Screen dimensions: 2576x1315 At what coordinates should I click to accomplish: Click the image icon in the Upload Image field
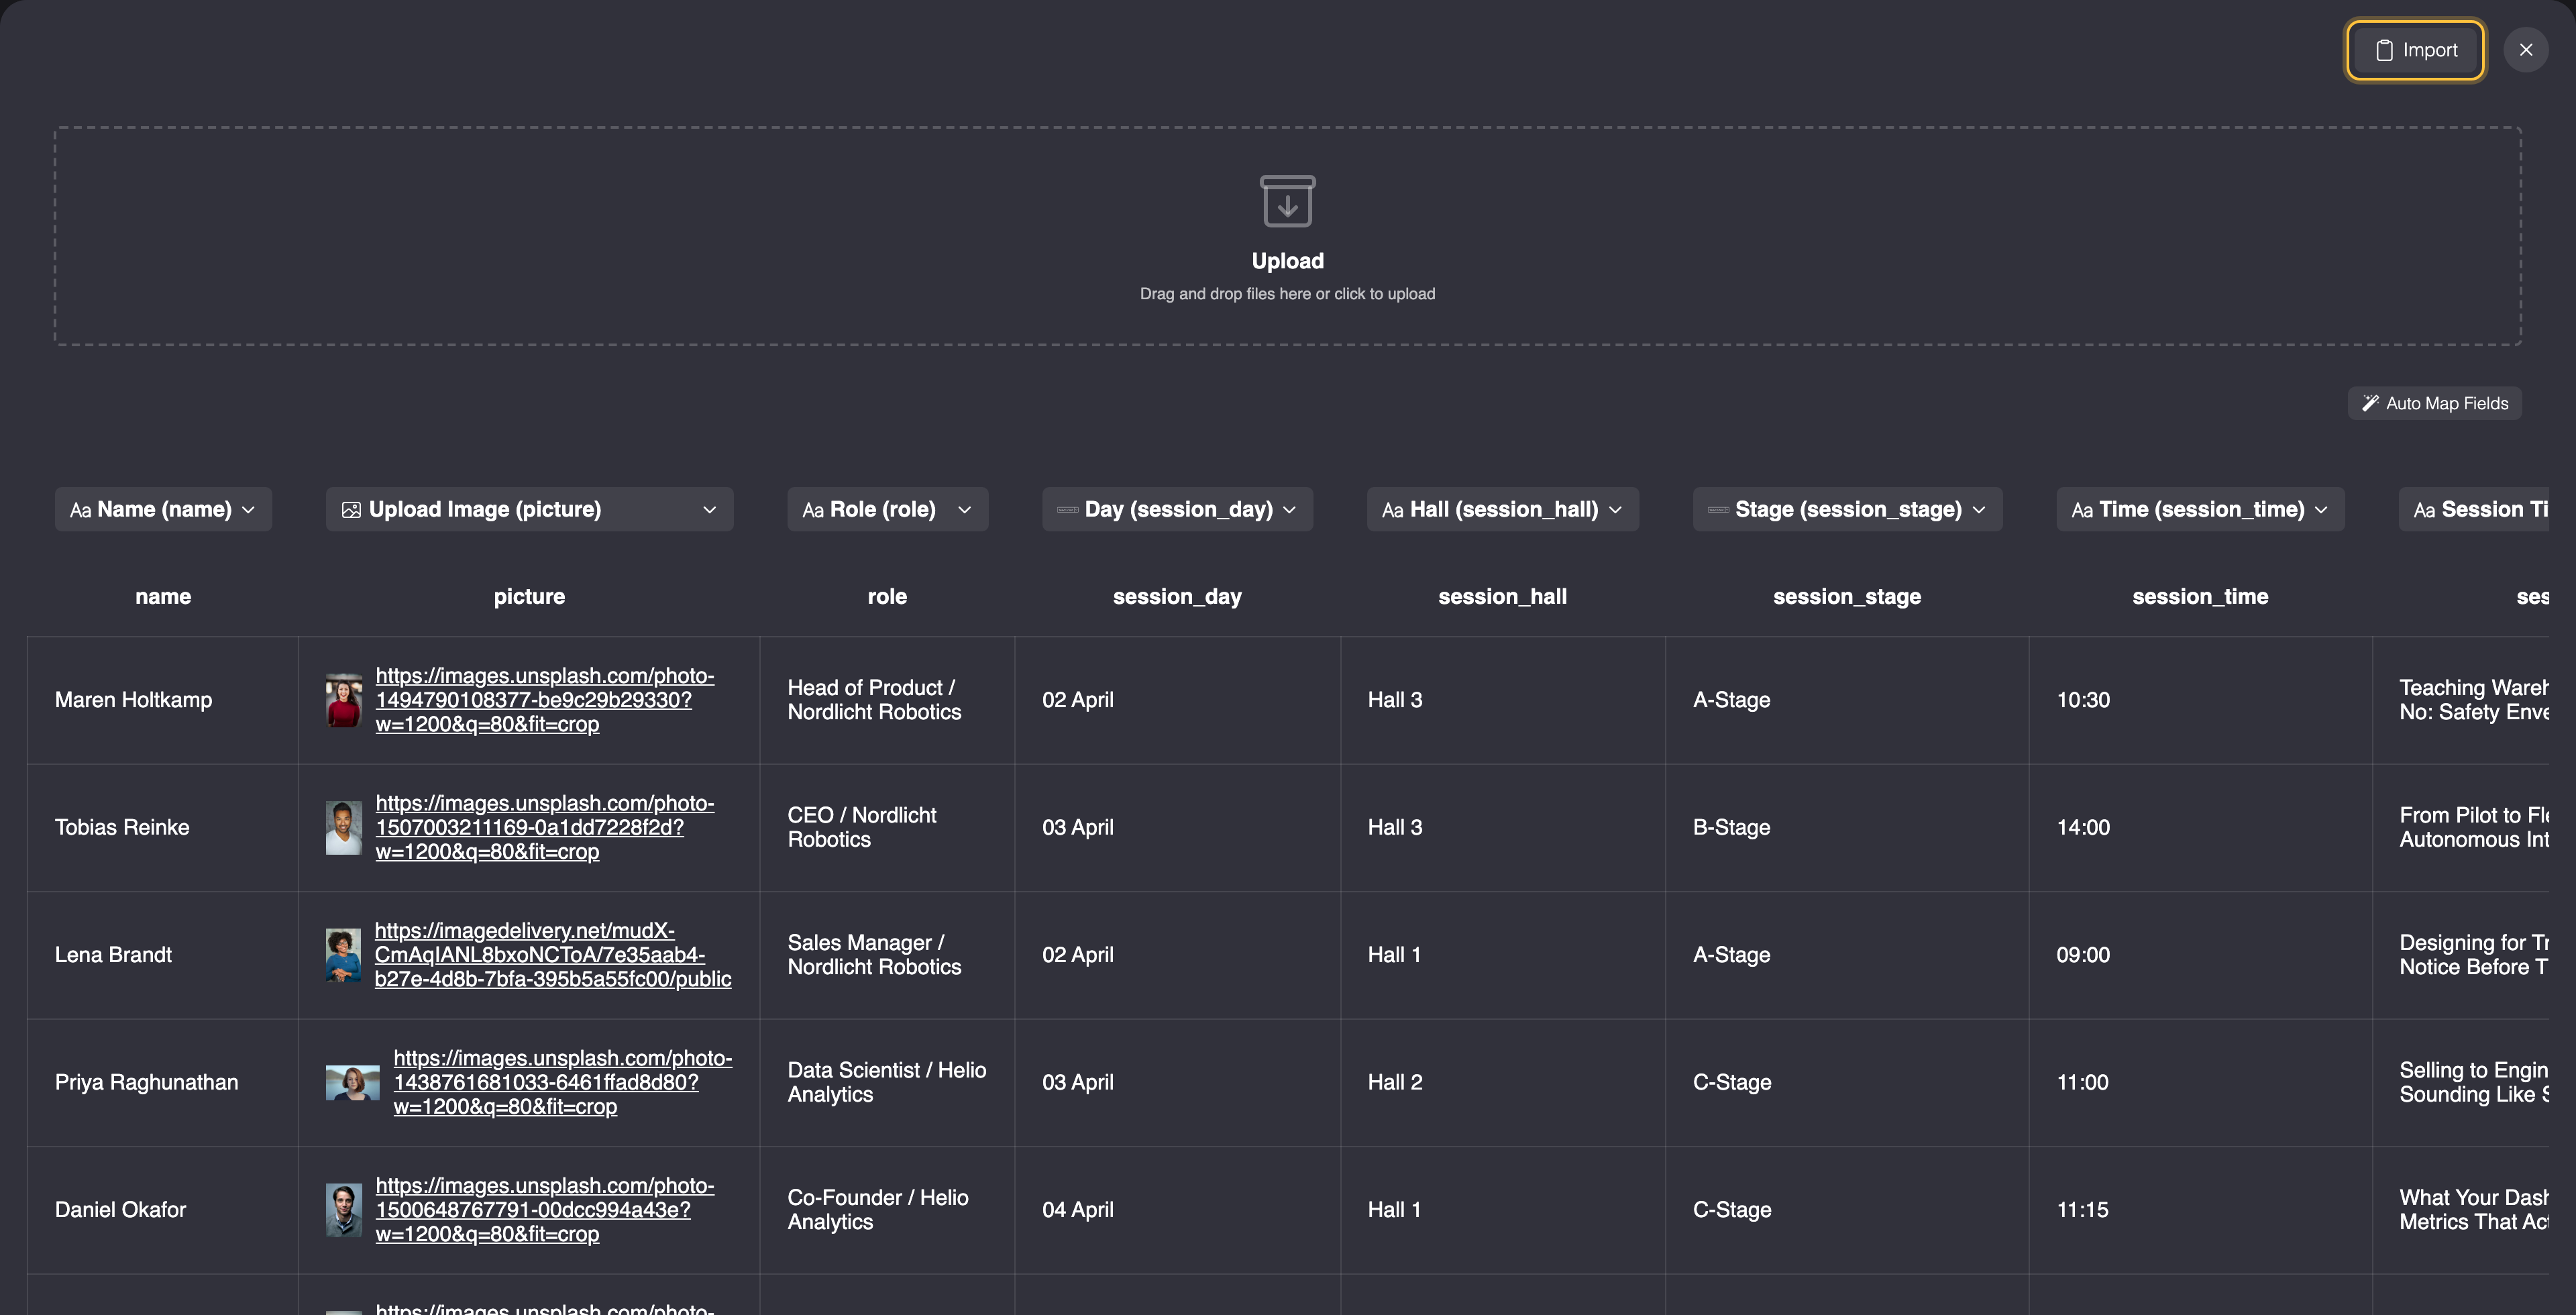tap(351, 510)
